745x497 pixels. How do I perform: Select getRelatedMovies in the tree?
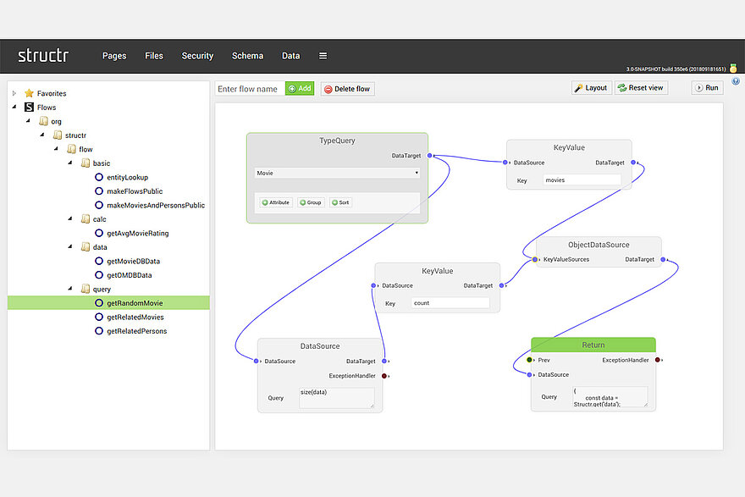[x=135, y=317]
